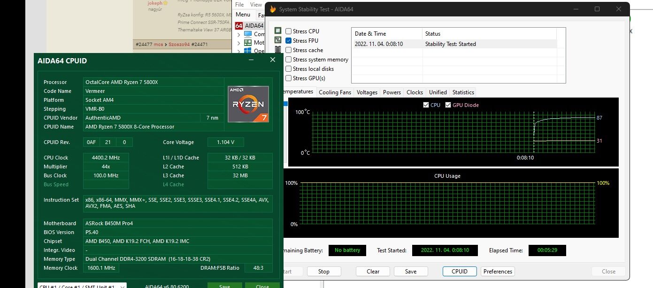The image size is (653, 288).
Task: Enable Stress local disks checkbox
Action: tap(289, 69)
